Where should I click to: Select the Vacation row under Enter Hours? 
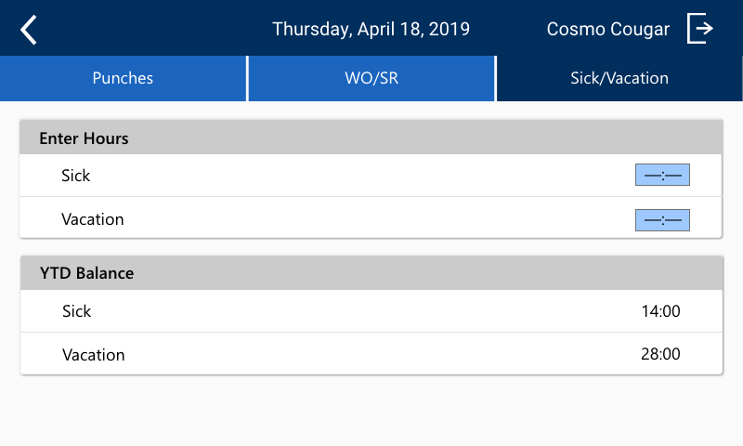point(371,217)
